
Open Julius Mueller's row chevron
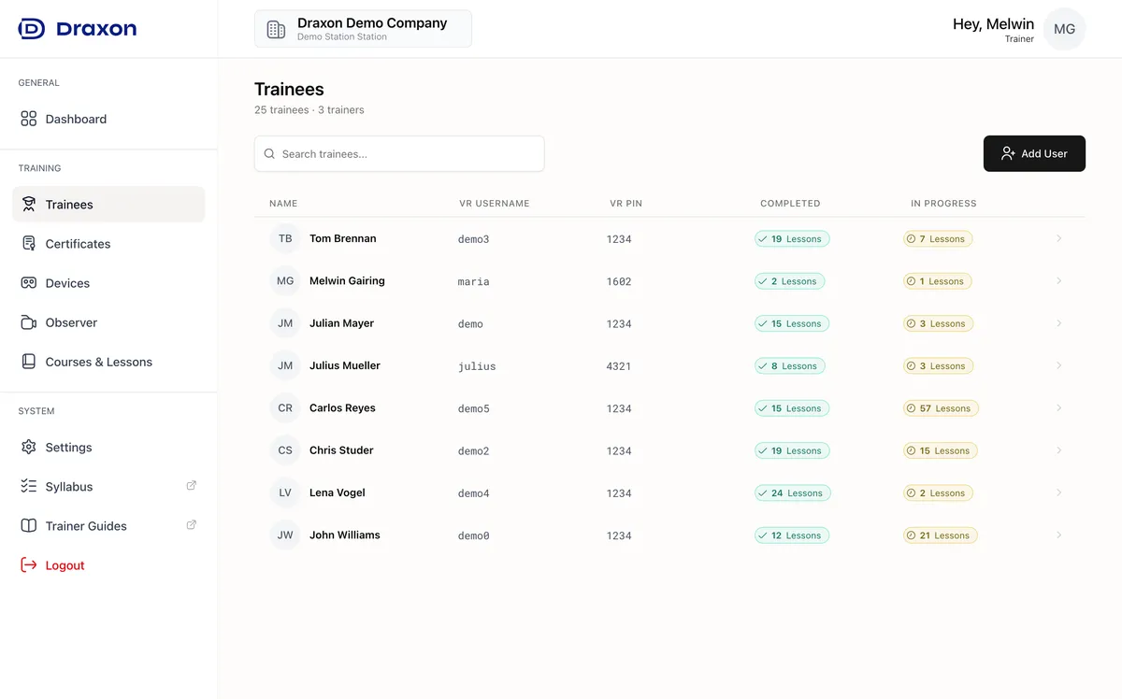(1058, 365)
